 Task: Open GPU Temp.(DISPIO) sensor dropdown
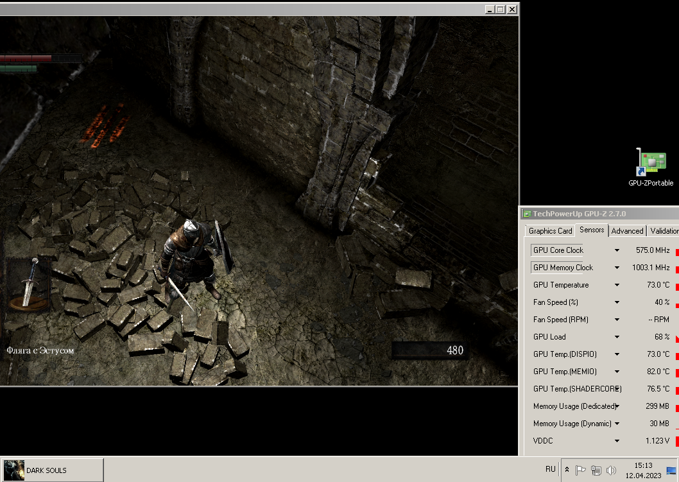[x=617, y=354]
